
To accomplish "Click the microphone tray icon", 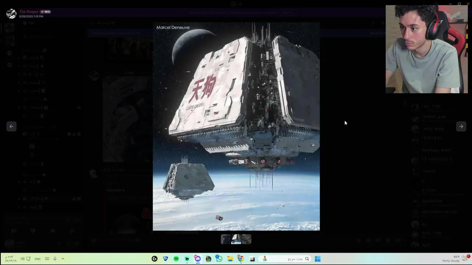I will 55,259.
